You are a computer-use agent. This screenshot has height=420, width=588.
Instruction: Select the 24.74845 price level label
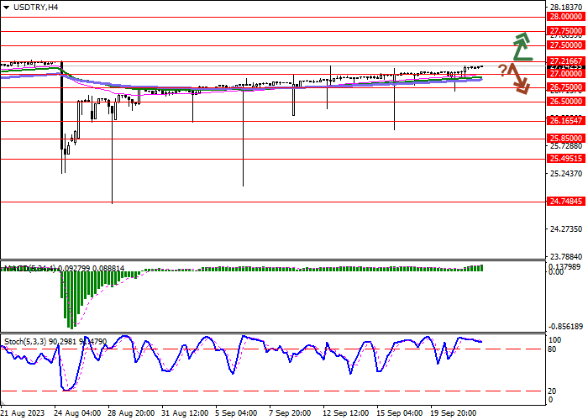pyautogui.click(x=566, y=202)
